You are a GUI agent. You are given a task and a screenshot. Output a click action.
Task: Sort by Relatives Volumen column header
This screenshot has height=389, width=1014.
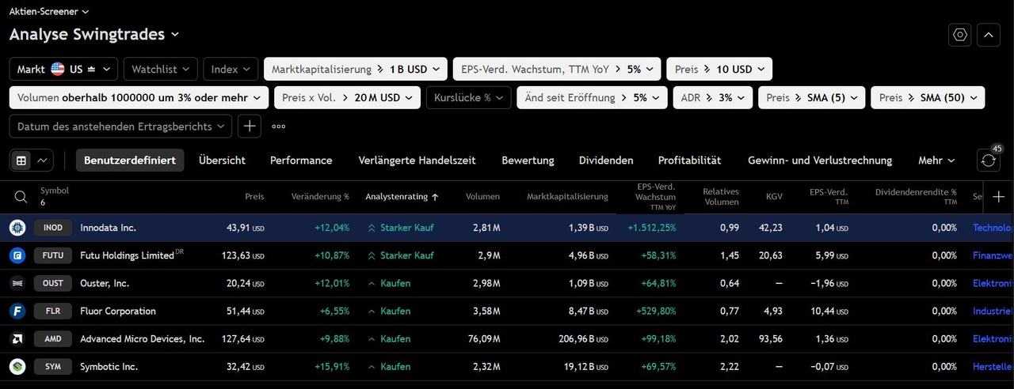click(720, 197)
